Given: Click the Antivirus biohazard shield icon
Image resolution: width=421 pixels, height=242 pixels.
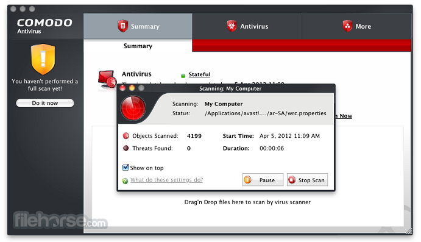Looking at the screenshot, I should (x=232, y=26).
